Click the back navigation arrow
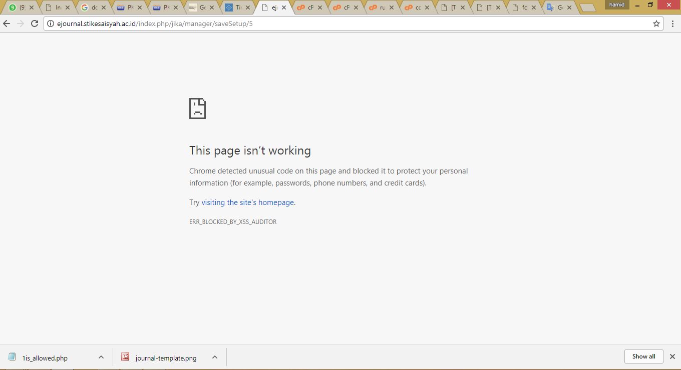 7,23
